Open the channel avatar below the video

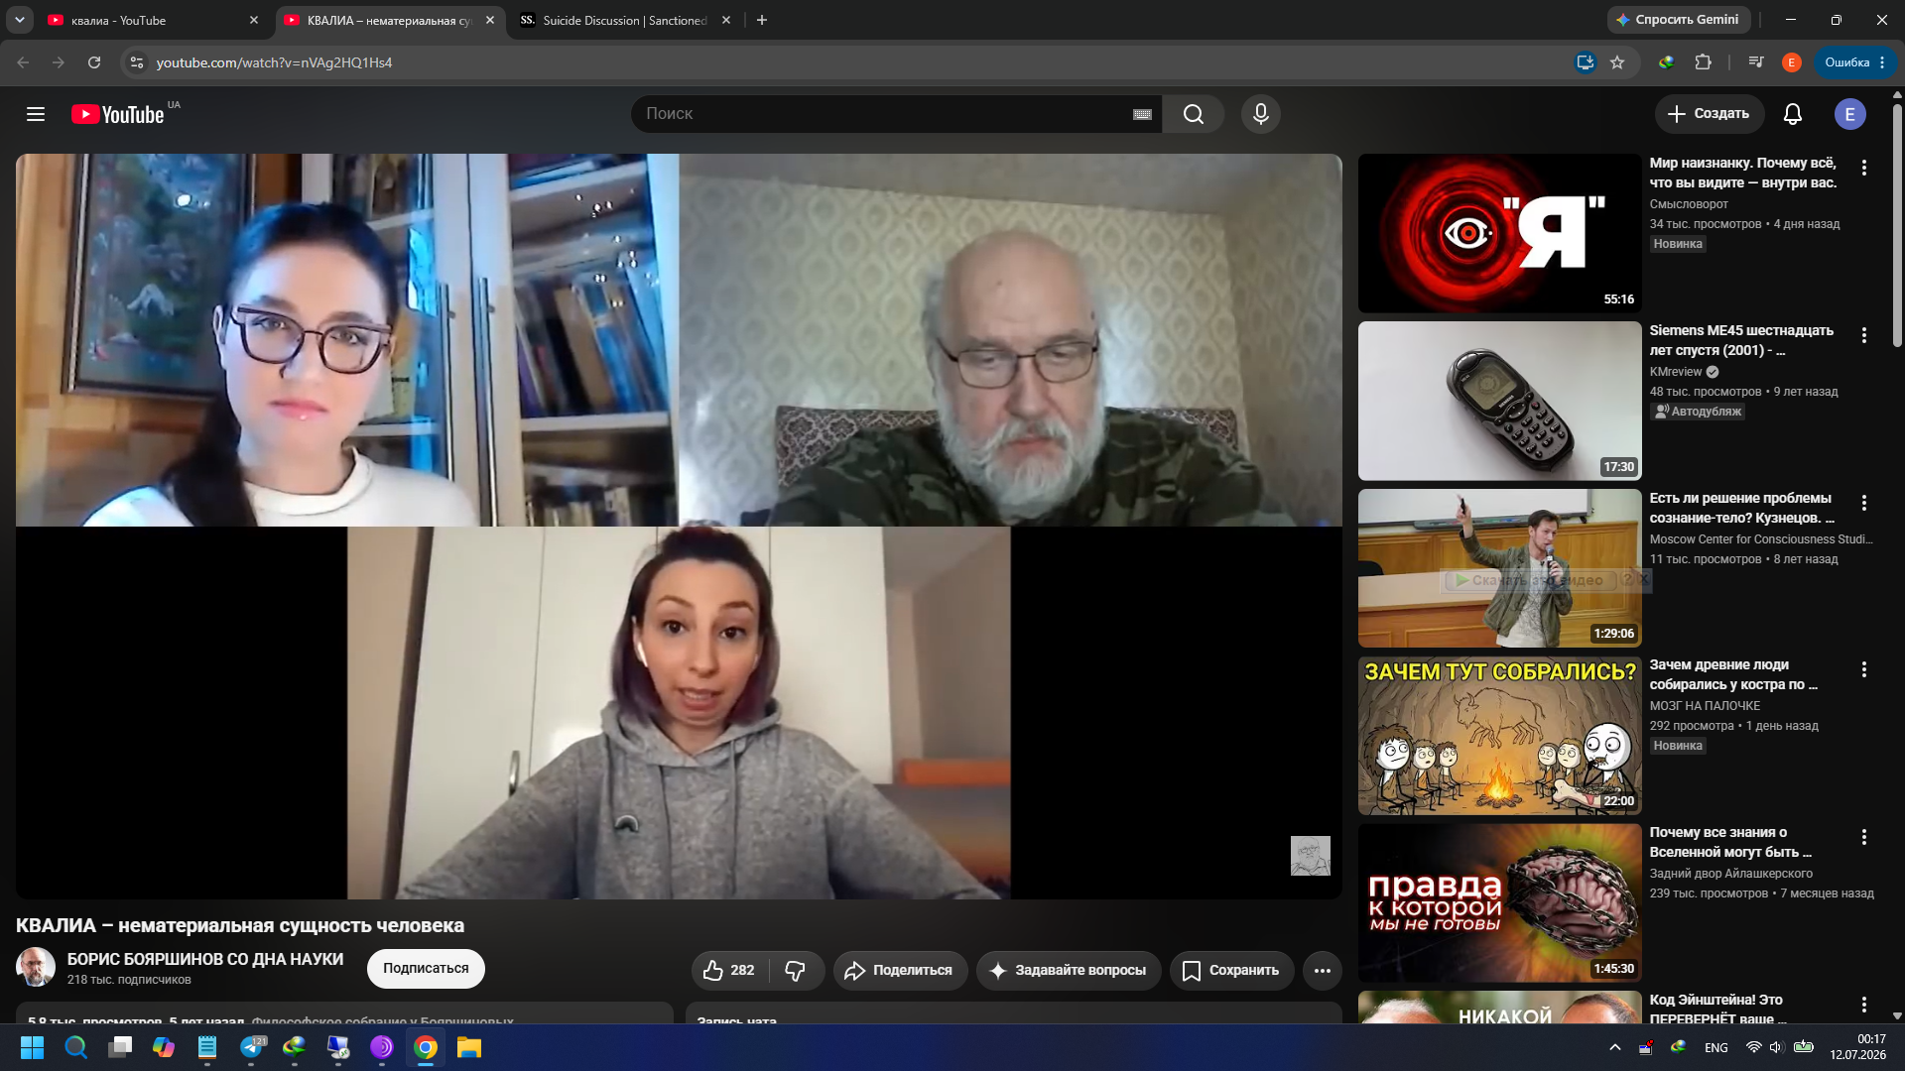[36, 967]
